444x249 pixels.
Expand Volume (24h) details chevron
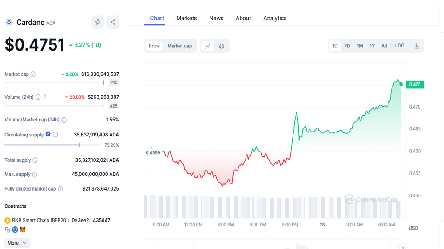[45, 97]
